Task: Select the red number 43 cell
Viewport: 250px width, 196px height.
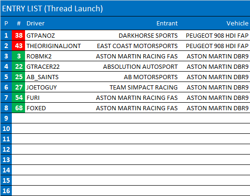Action: pos(18,46)
